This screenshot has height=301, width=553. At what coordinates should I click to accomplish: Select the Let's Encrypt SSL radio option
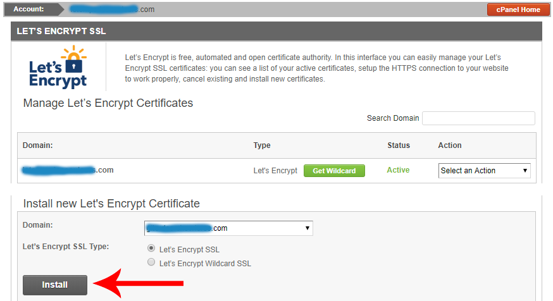151,249
